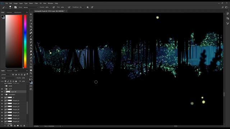Lock layer position
Image resolution: width=230 pixels, height=129 pixels.
(x=11, y=81)
